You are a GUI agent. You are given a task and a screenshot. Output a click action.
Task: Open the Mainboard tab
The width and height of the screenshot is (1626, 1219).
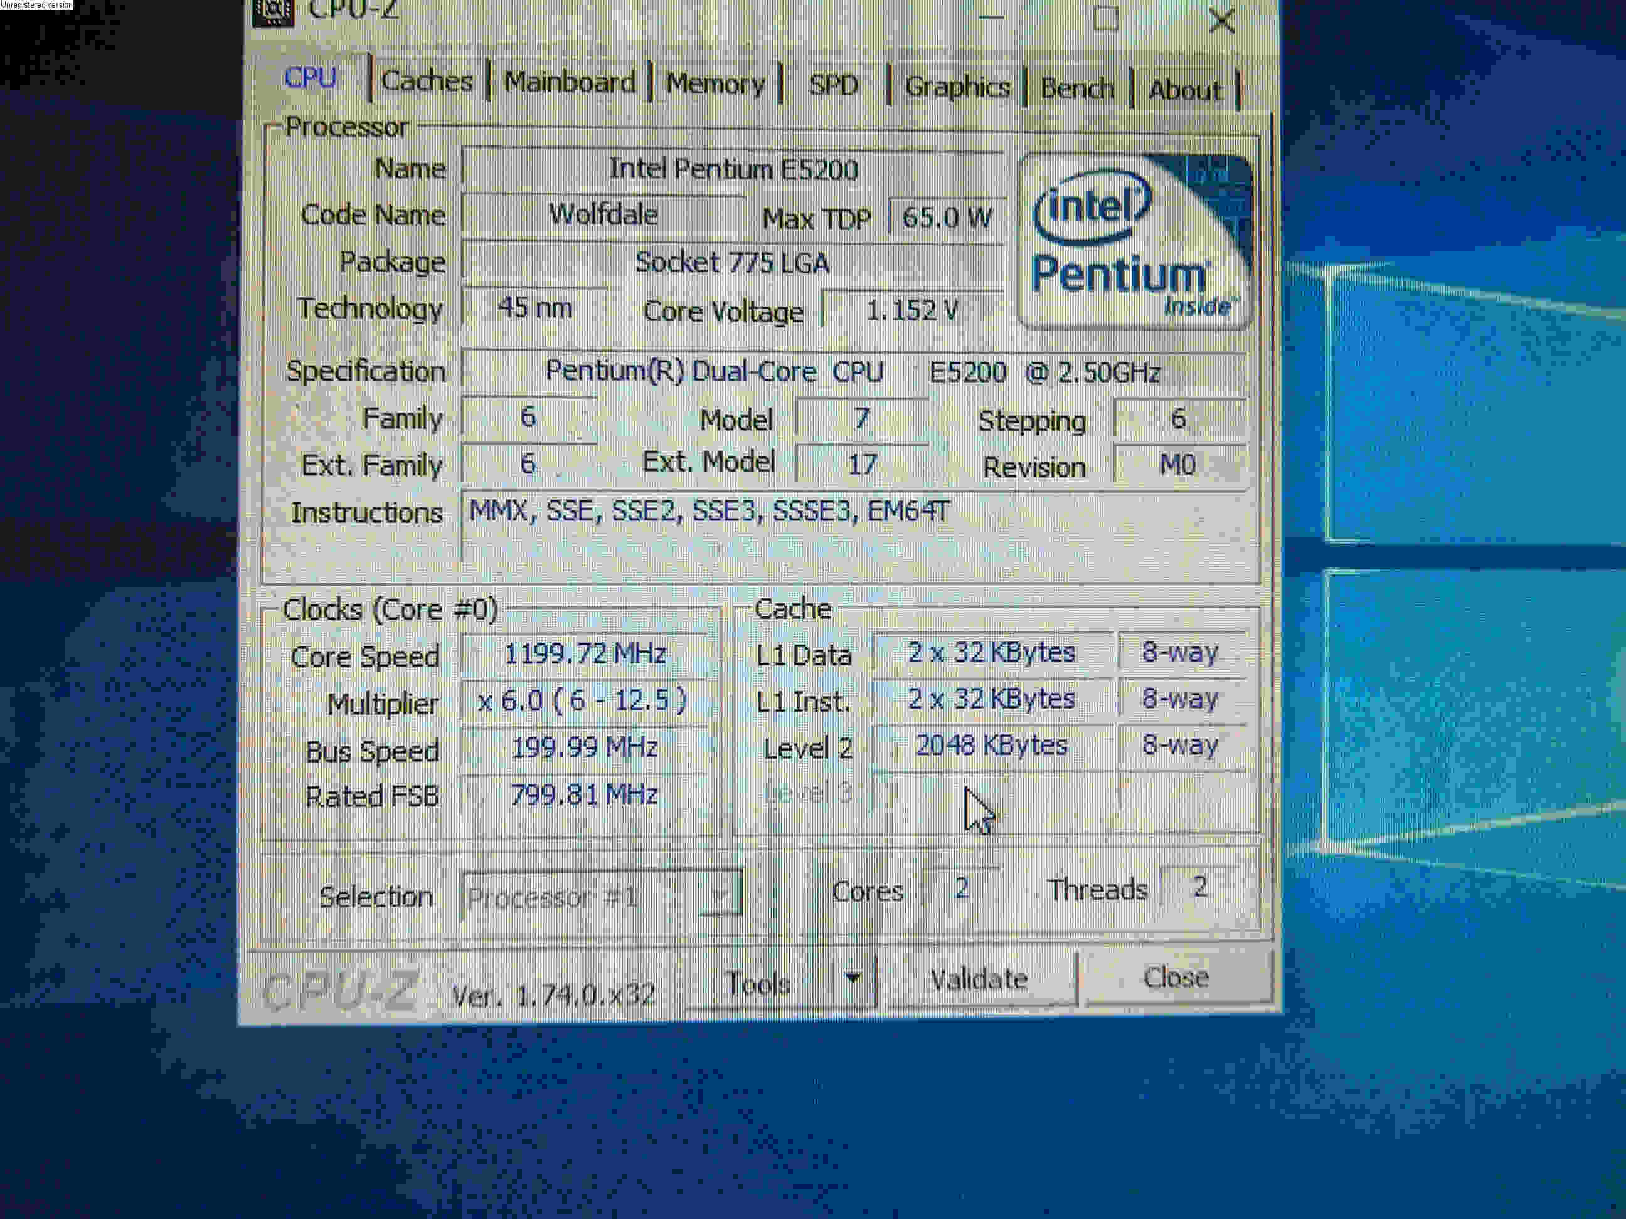point(570,82)
